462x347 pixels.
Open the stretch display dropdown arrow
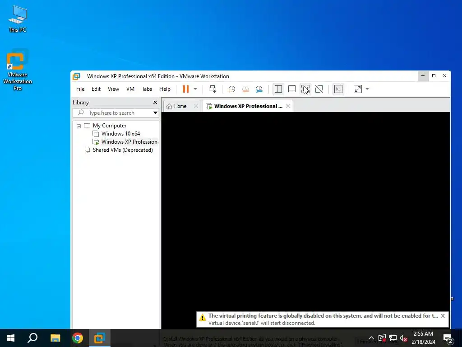click(x=367, y=89)
